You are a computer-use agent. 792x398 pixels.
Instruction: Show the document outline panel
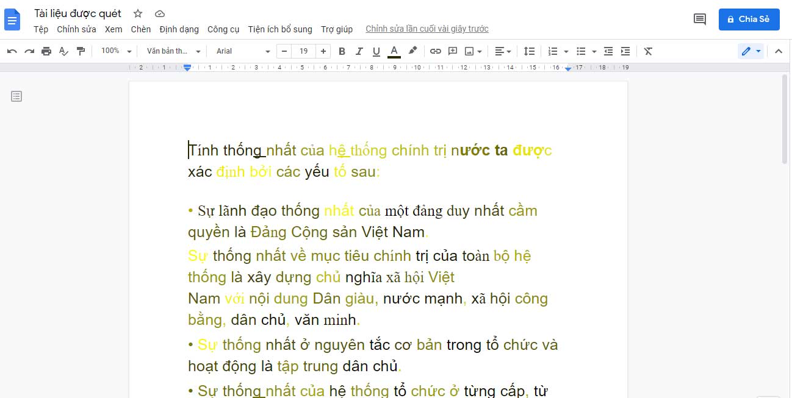tap(16, 96)
